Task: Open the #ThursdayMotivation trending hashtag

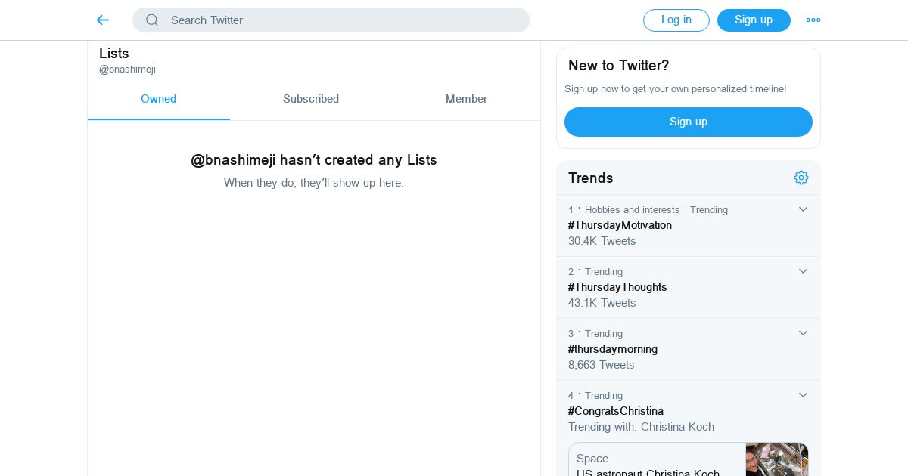Action: tap(620, 225)
